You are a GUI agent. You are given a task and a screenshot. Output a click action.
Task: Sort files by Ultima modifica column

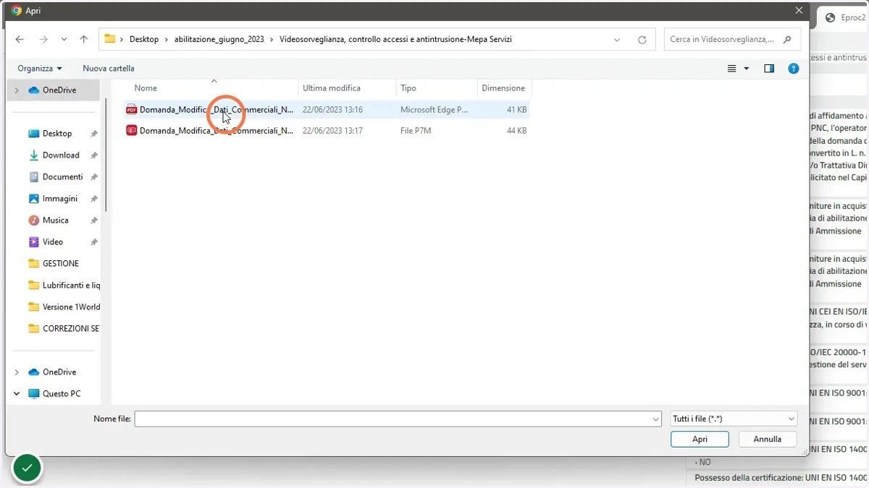tap(332, 88)
